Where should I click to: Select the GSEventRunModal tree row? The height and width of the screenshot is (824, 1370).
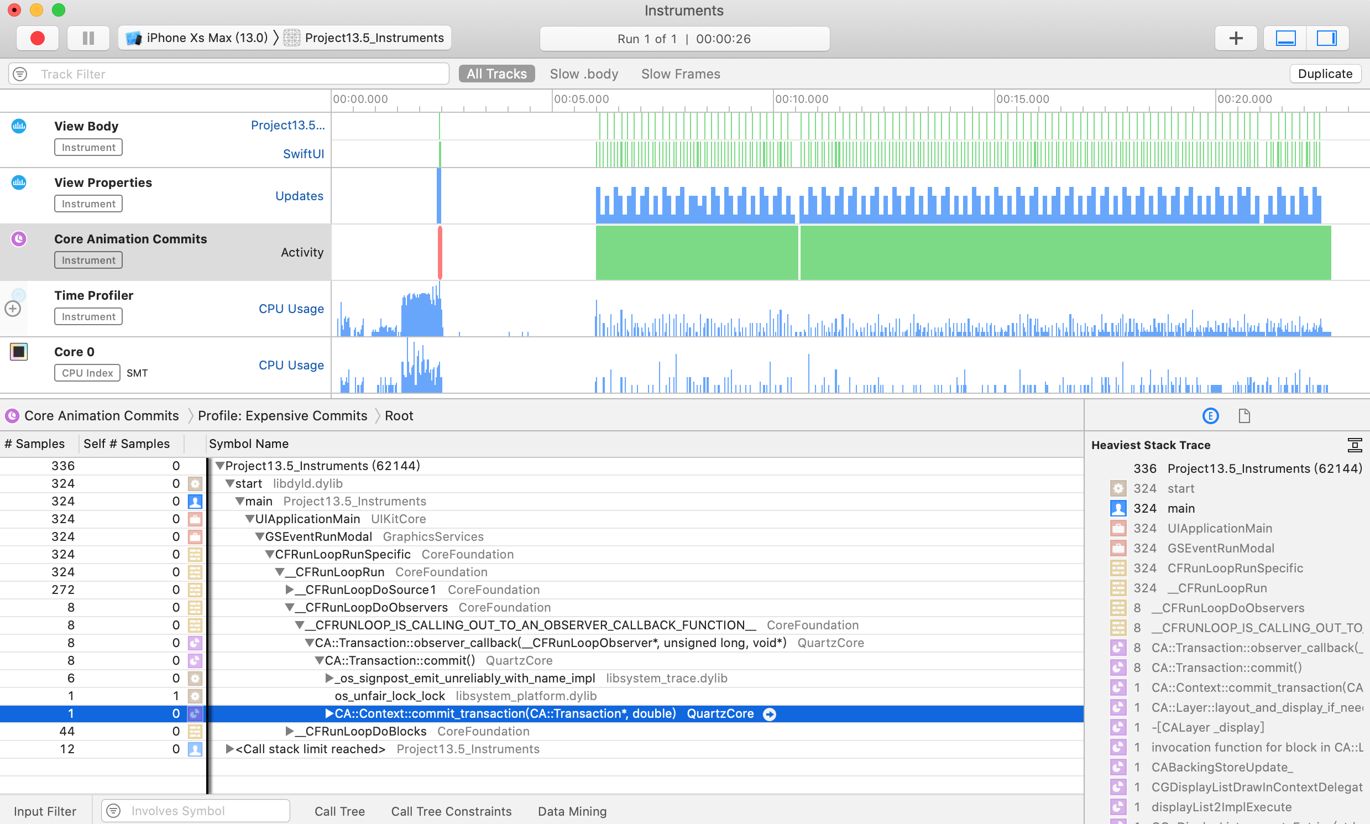coord(542,537)
